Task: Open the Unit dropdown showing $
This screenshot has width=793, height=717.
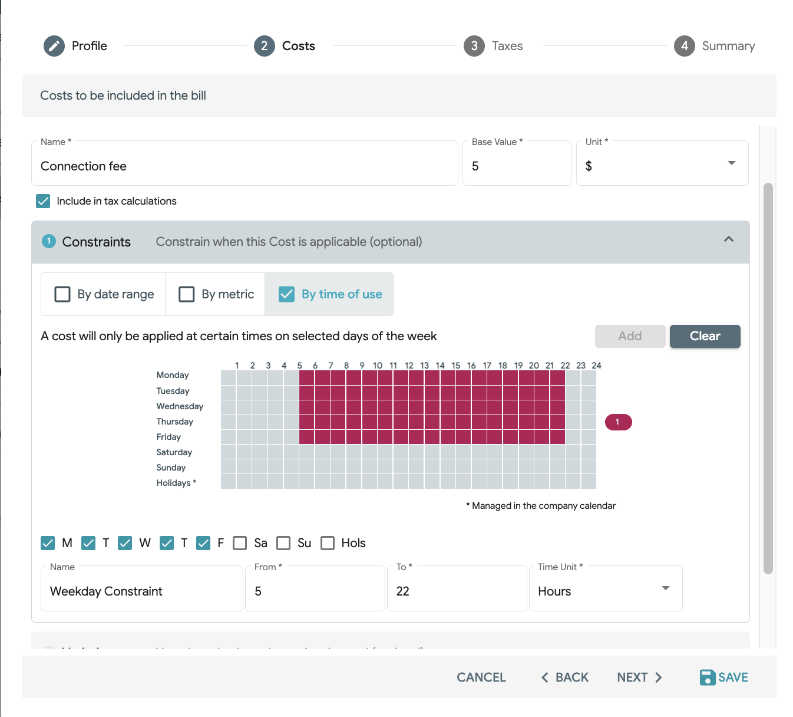Action: tap(662, 163)
